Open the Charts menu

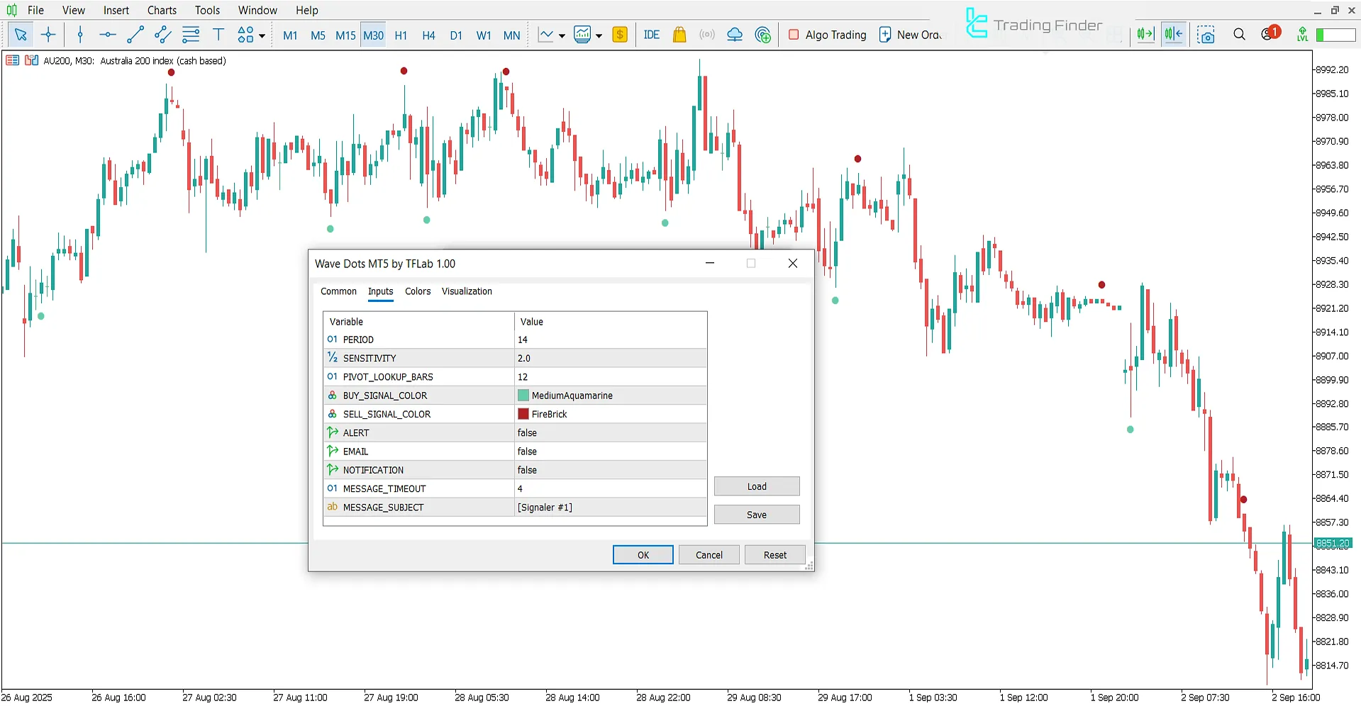click(161, 10)
